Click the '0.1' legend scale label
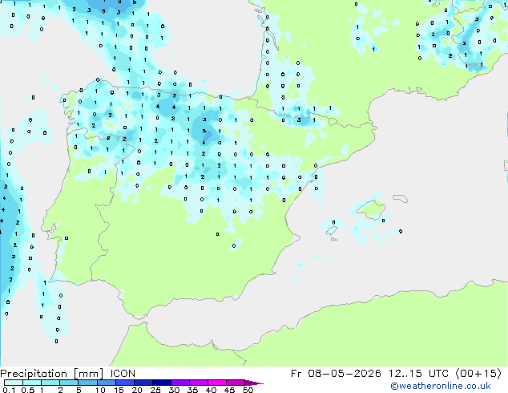This screenshot has height=393, width=508. [9, 390]
